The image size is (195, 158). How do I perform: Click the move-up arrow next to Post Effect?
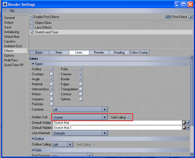[x=167, y=17]
